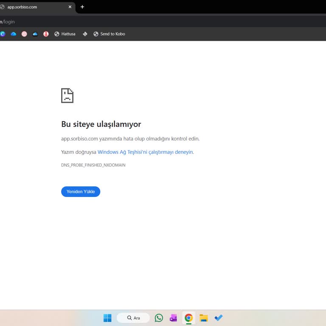
Task: Open WhatsApp from the taskbar
Action: (159, 318)
